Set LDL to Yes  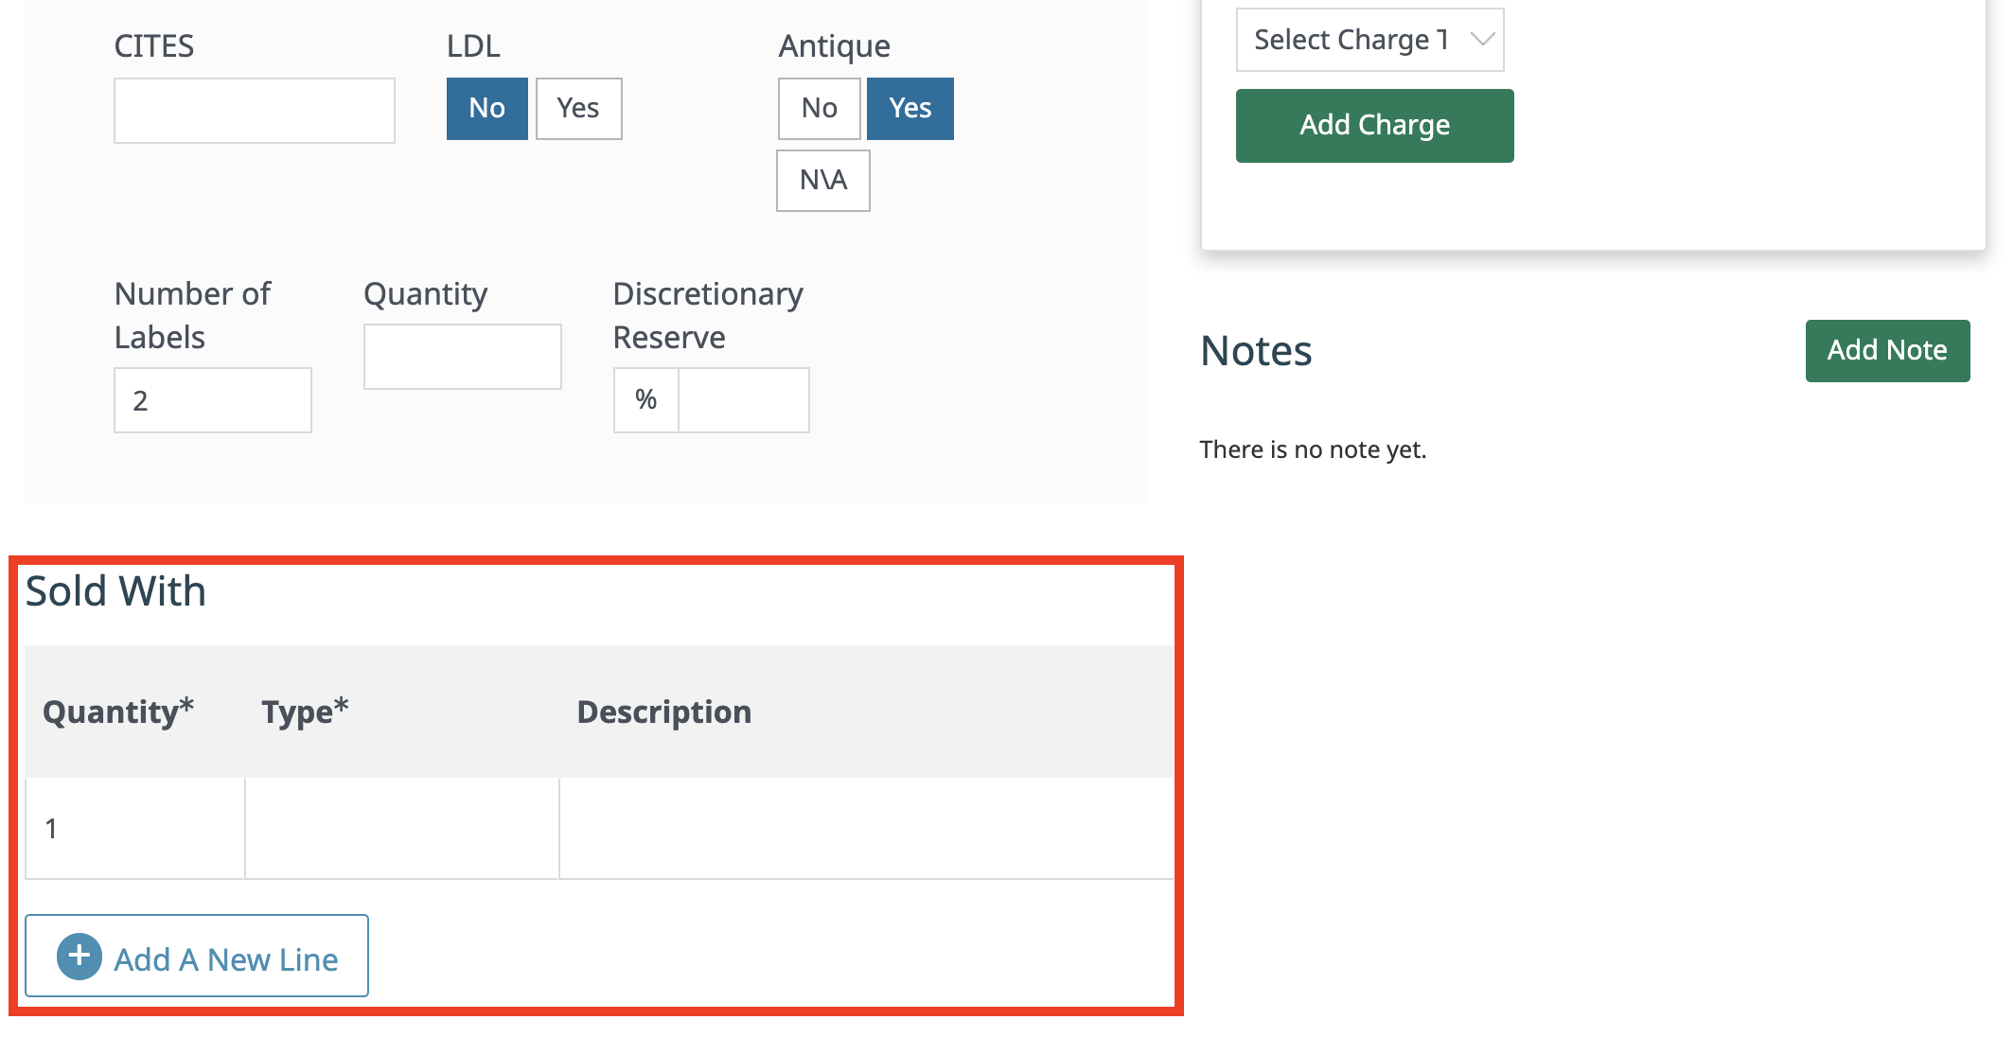click(x=579, y=109)
